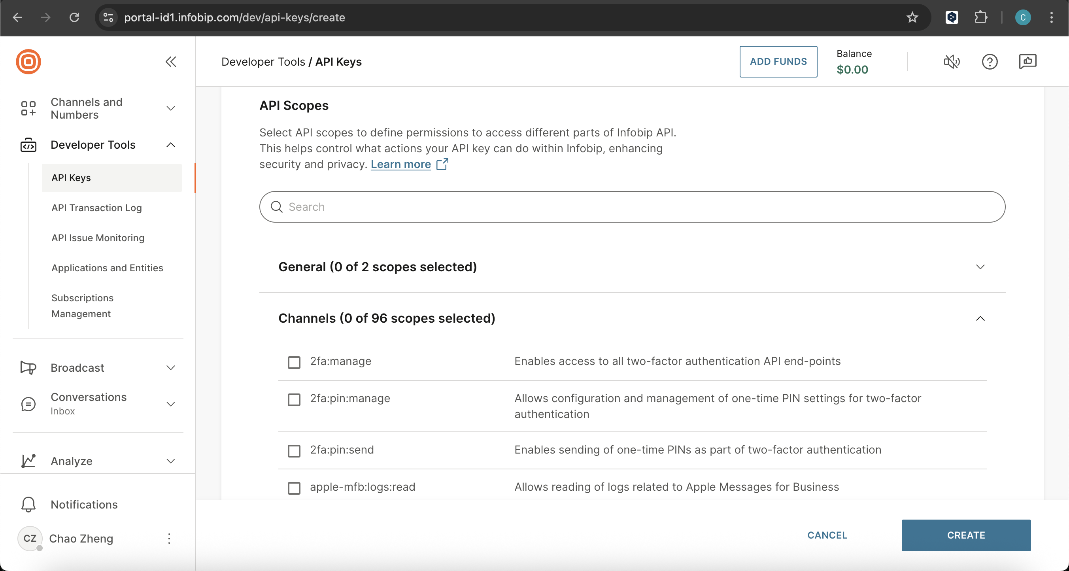
Task: Click the CZ user avatar
Action: (x=30, y=538)
